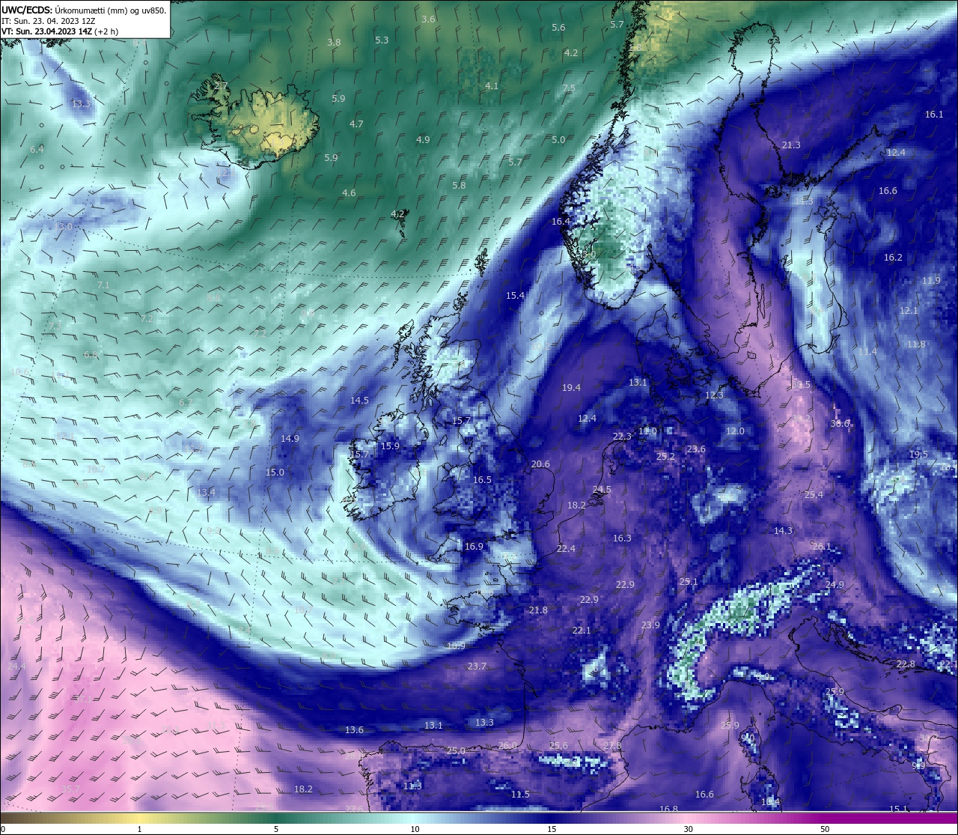Image resolution: width=958 pixels, height=835 pixels.
Task: Click map value 5.0
Action: [x=558, y=139]
